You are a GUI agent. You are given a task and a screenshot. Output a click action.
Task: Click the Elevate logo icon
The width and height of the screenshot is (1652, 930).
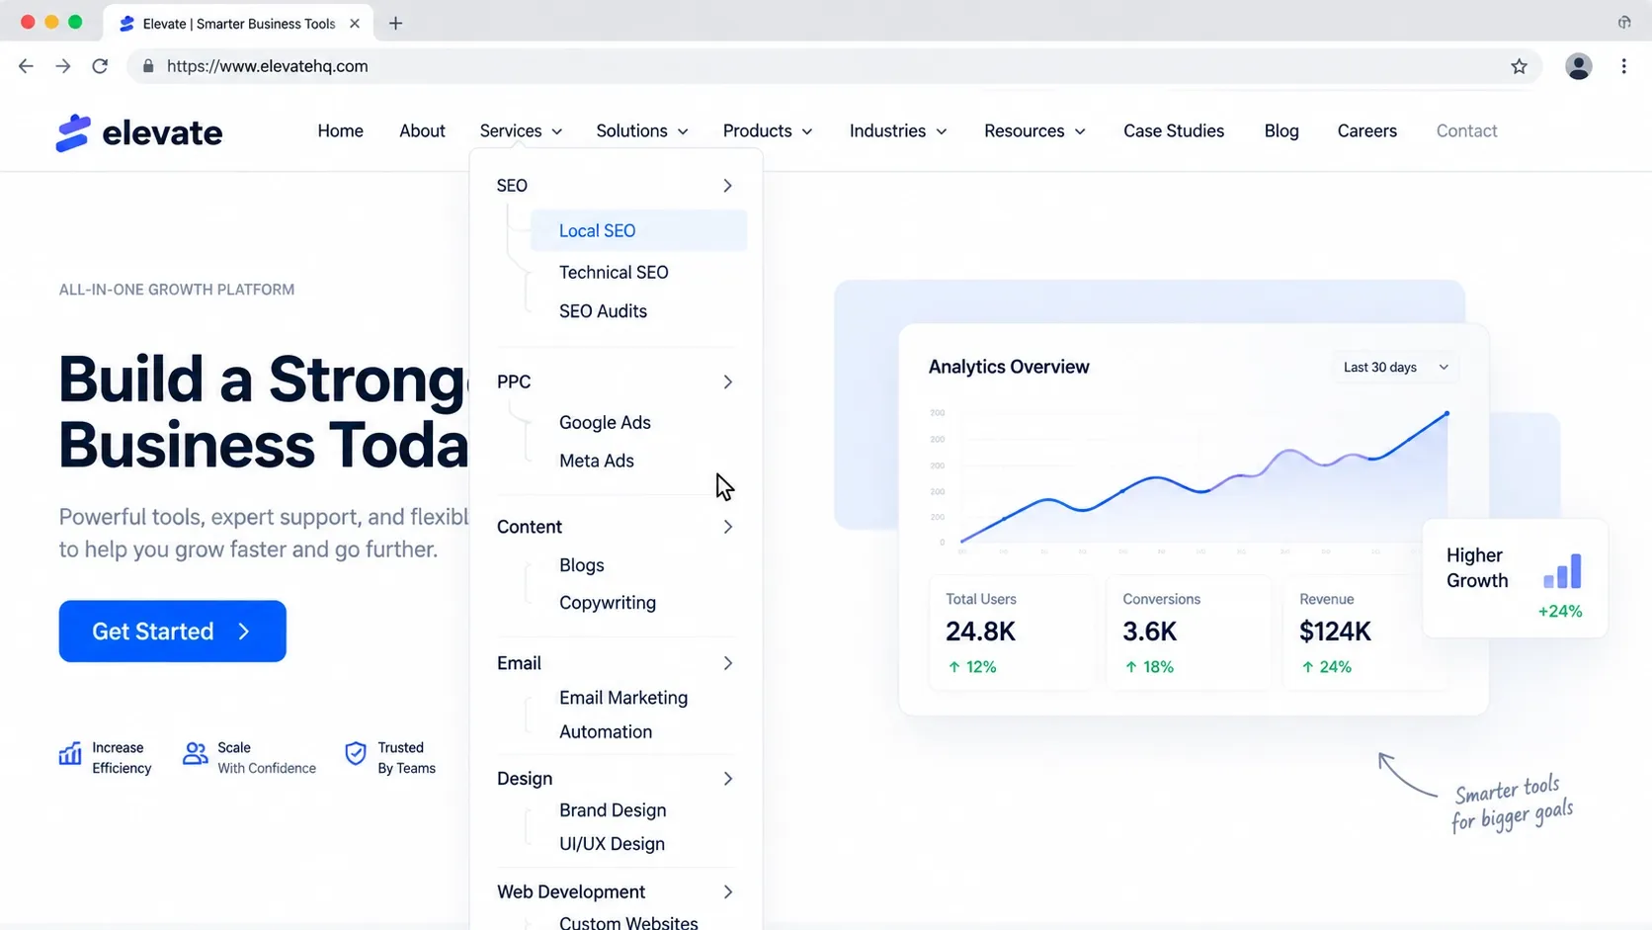[73, 132]
